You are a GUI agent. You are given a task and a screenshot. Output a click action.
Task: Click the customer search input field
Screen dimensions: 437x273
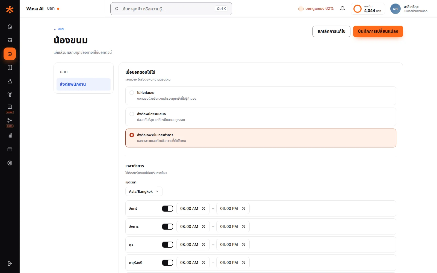pyautogui.click(x=171, y=9)
